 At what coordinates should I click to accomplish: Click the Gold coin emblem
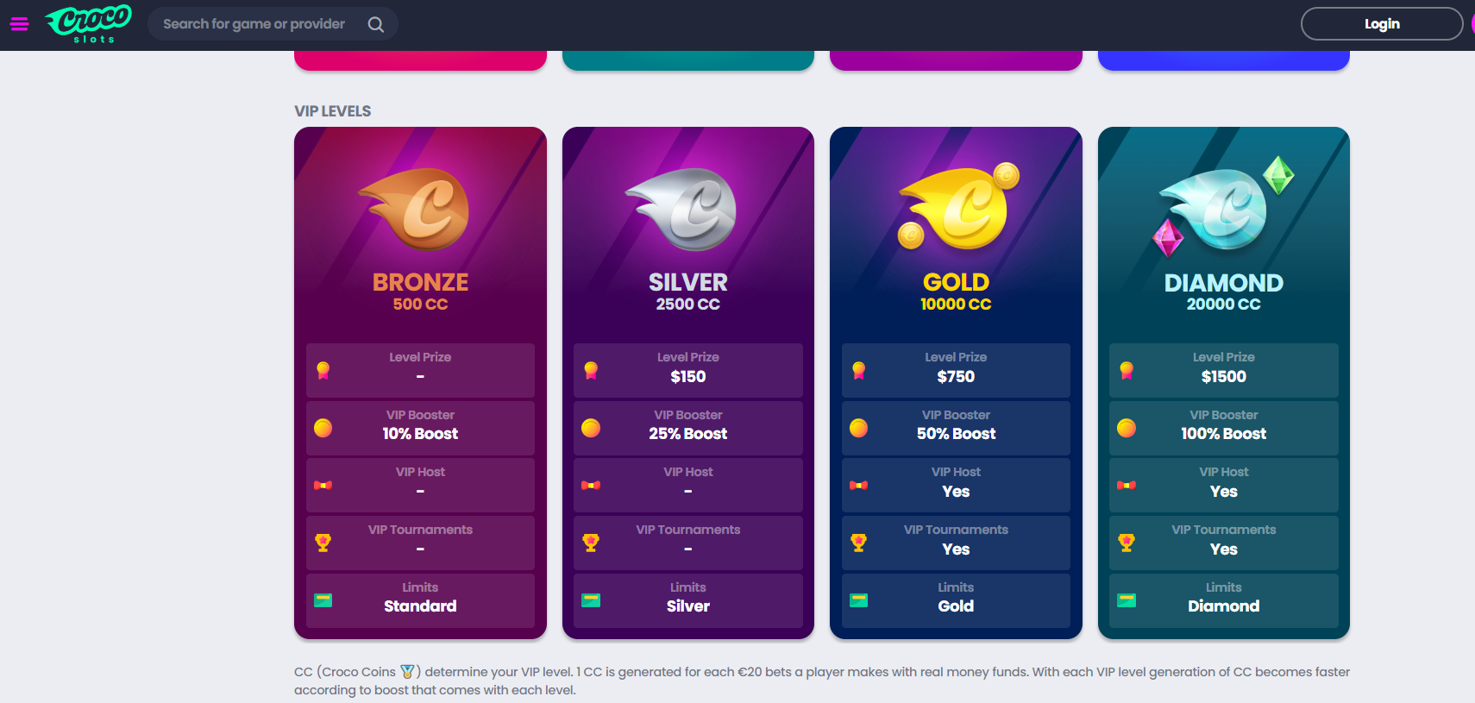[x=957, y=208]
